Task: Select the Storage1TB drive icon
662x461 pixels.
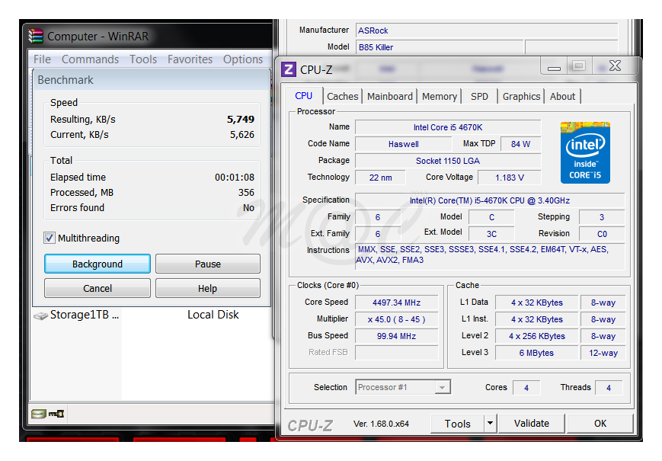Action: pyautogui.click(x=40, y=315)
